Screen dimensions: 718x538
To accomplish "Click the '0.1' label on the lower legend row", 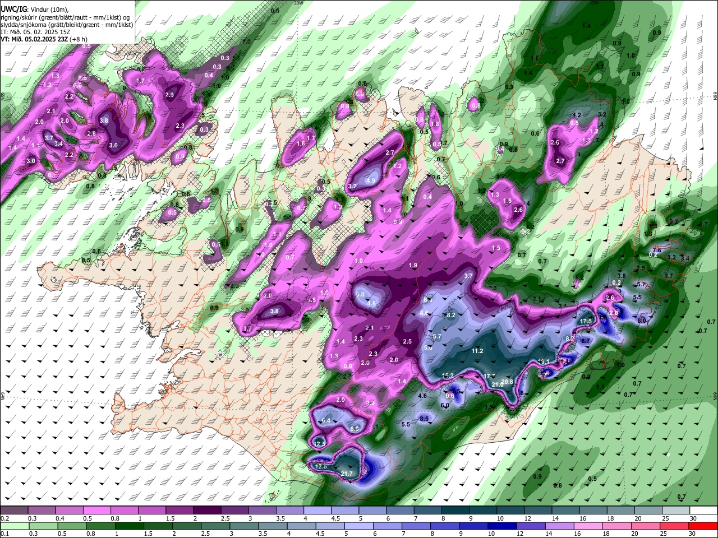I will point(4,534).
